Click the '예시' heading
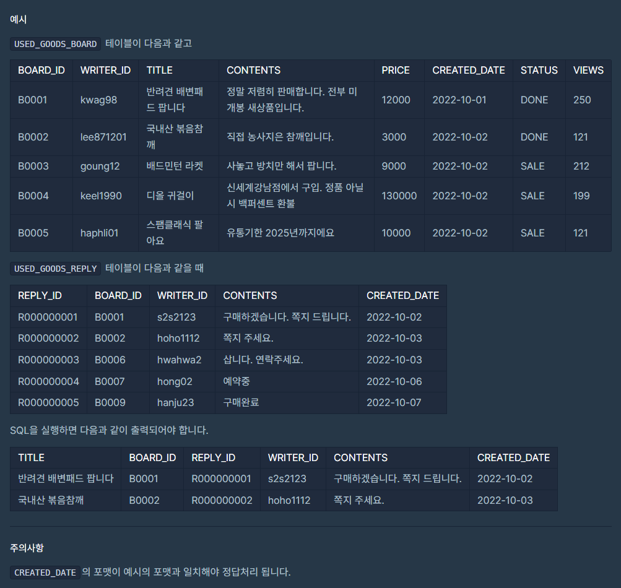 point(18,19)
